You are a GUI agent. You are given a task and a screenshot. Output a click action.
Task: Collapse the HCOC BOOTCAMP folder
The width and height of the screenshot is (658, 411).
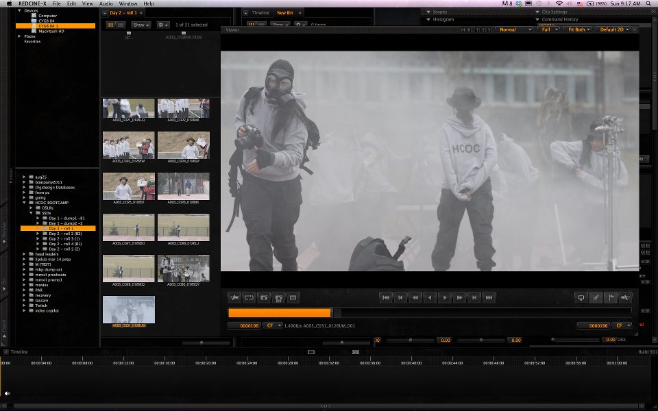[24, 203]
